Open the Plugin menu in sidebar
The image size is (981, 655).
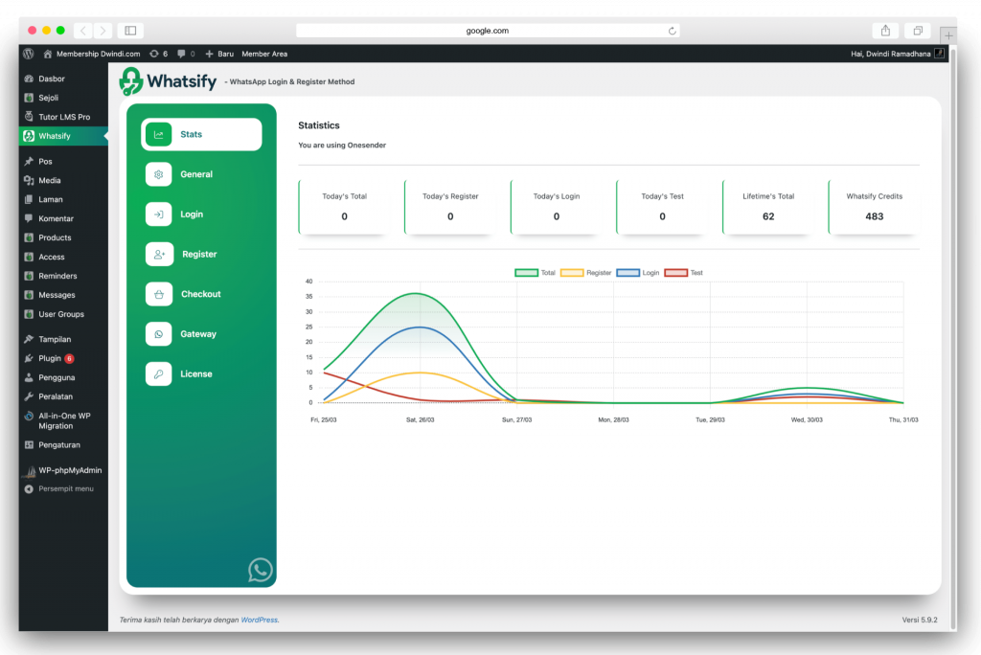[x=50, y=358]
